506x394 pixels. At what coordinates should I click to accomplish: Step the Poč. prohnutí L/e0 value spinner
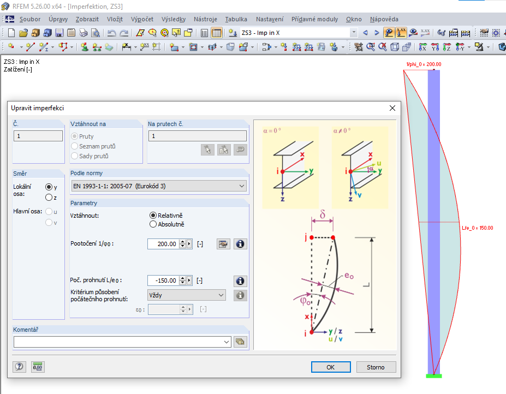pyautogui.click(x=183, y=281)
